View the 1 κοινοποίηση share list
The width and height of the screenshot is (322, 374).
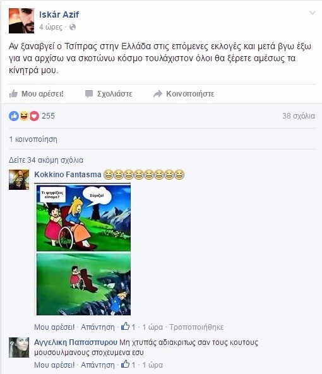[33, 139]
